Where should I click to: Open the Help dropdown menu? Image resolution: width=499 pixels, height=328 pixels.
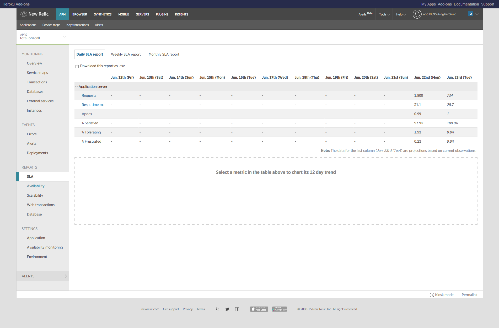[x=401, y=14]
